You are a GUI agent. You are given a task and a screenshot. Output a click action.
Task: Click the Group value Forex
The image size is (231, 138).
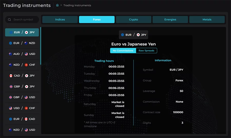(179, 80)
